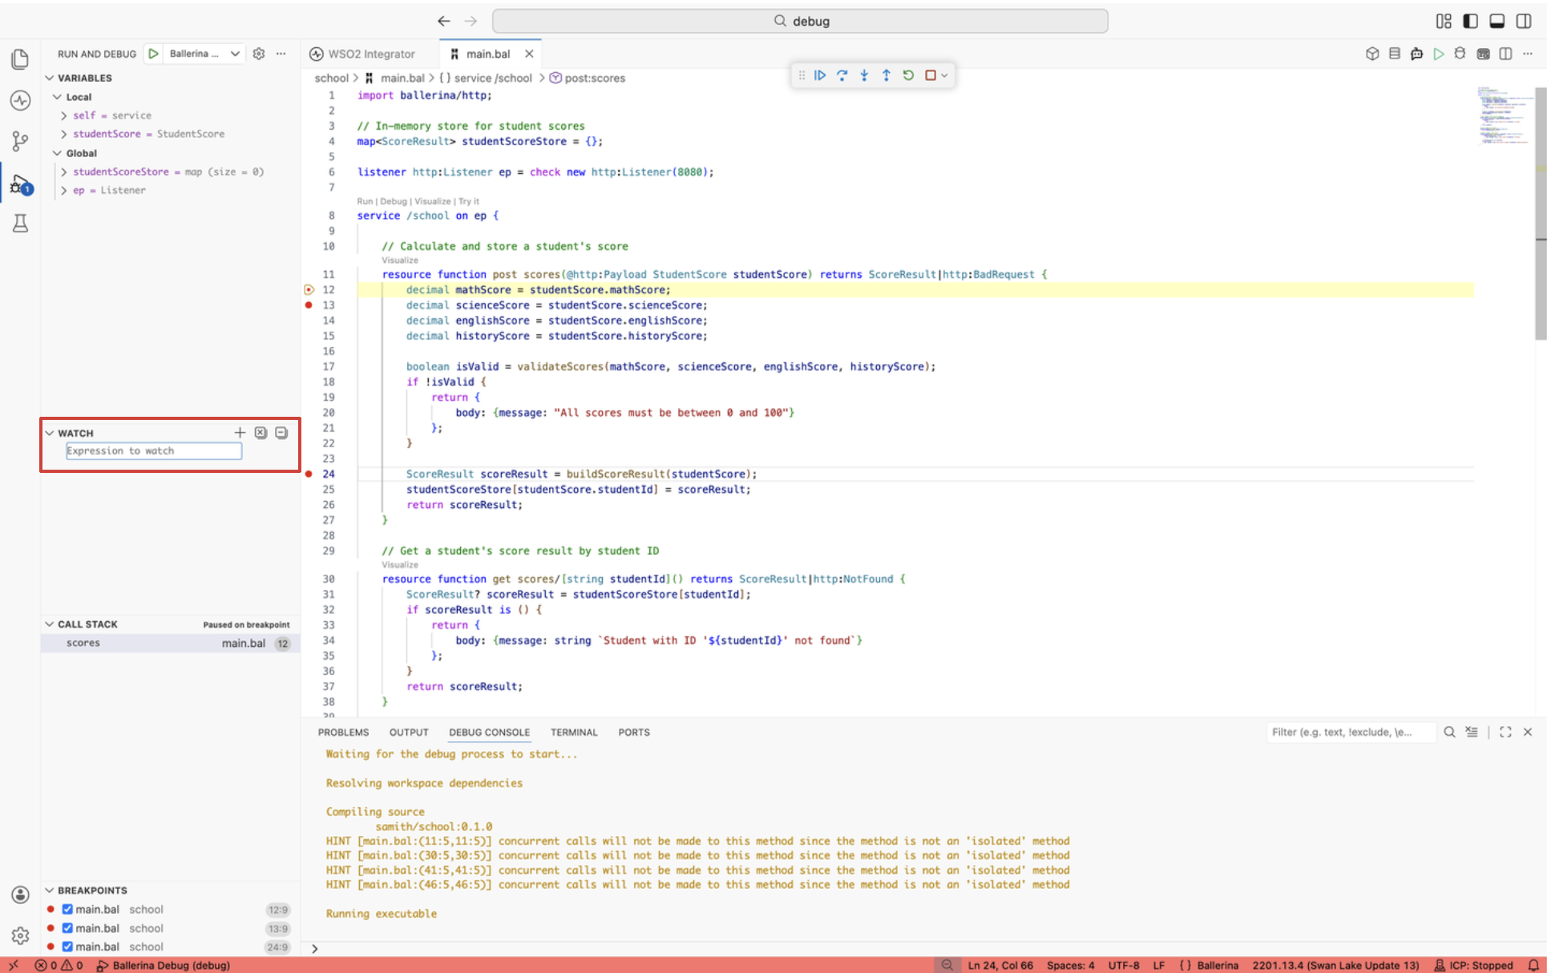1547x973 pixels.
Task: Click Continue in the debug toolbar
Action: [820, 75]
